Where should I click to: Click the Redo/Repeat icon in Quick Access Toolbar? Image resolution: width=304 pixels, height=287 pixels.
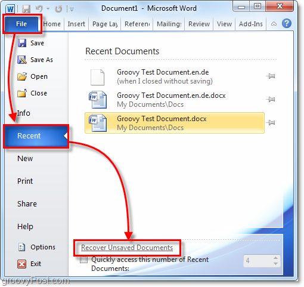coord(58,9)
